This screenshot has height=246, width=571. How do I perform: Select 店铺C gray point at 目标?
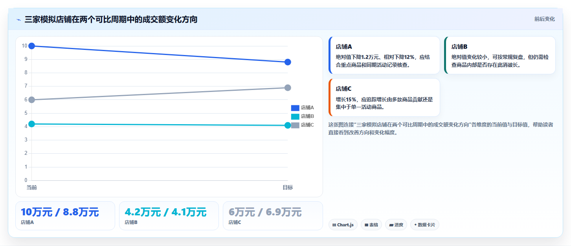click(288, 88)
